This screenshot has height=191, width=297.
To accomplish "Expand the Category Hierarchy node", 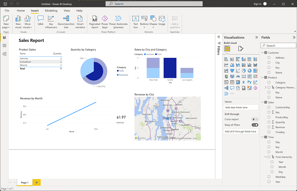I will point(265,87).
